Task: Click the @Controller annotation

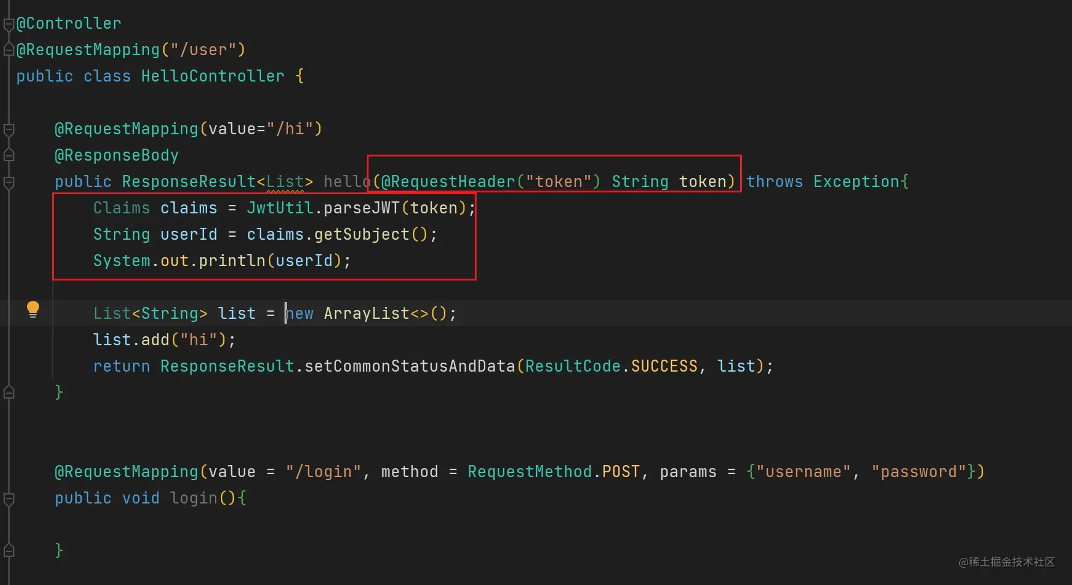Action: click(68, 23)
